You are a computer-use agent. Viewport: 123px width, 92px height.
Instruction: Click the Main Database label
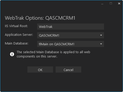(17, 43)
